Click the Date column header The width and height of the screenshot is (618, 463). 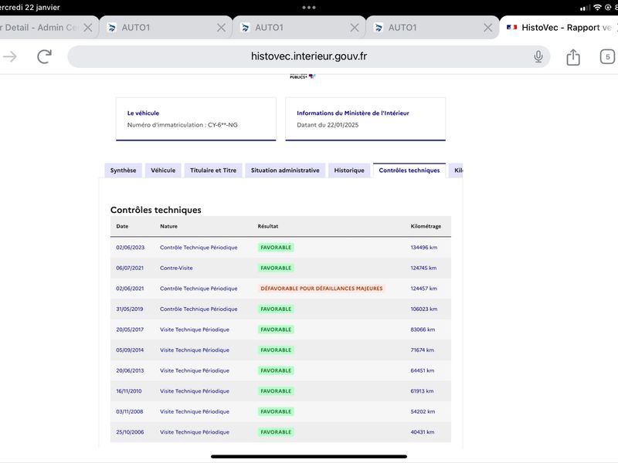(x=122, y=226)
